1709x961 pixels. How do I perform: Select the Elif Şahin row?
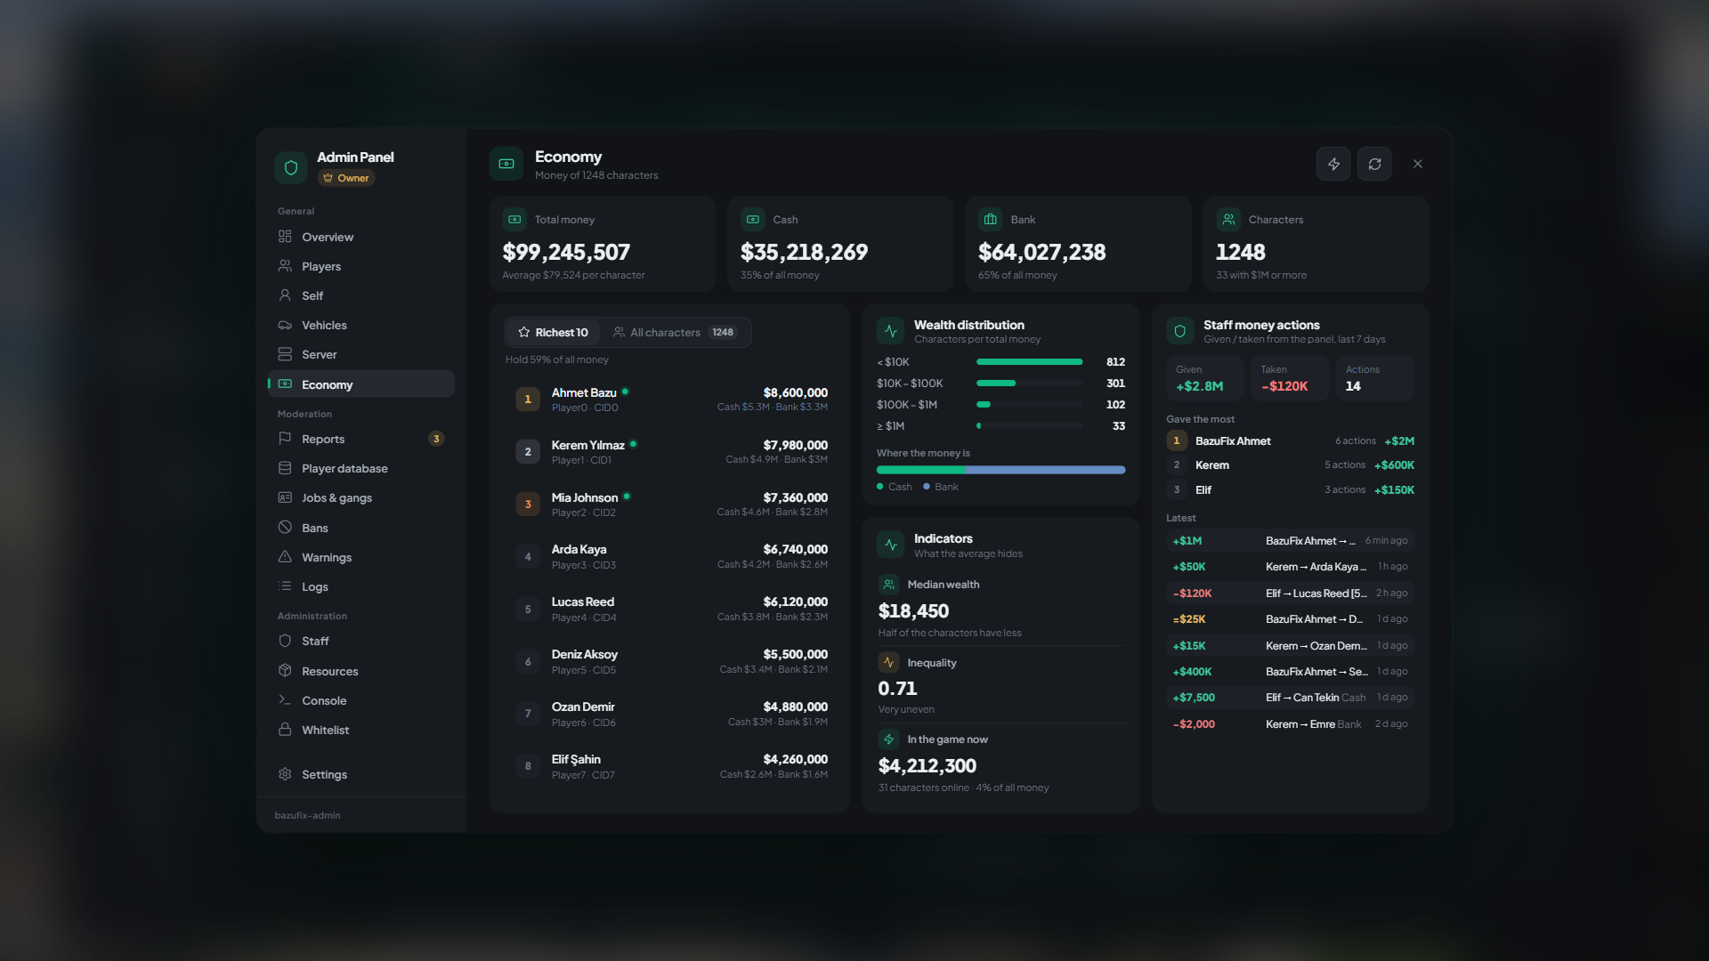pyautogui.click(x=671, y=767)
